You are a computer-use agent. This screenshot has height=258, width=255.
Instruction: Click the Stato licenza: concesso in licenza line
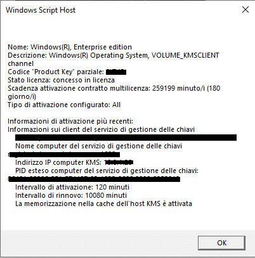coord(61,80)
